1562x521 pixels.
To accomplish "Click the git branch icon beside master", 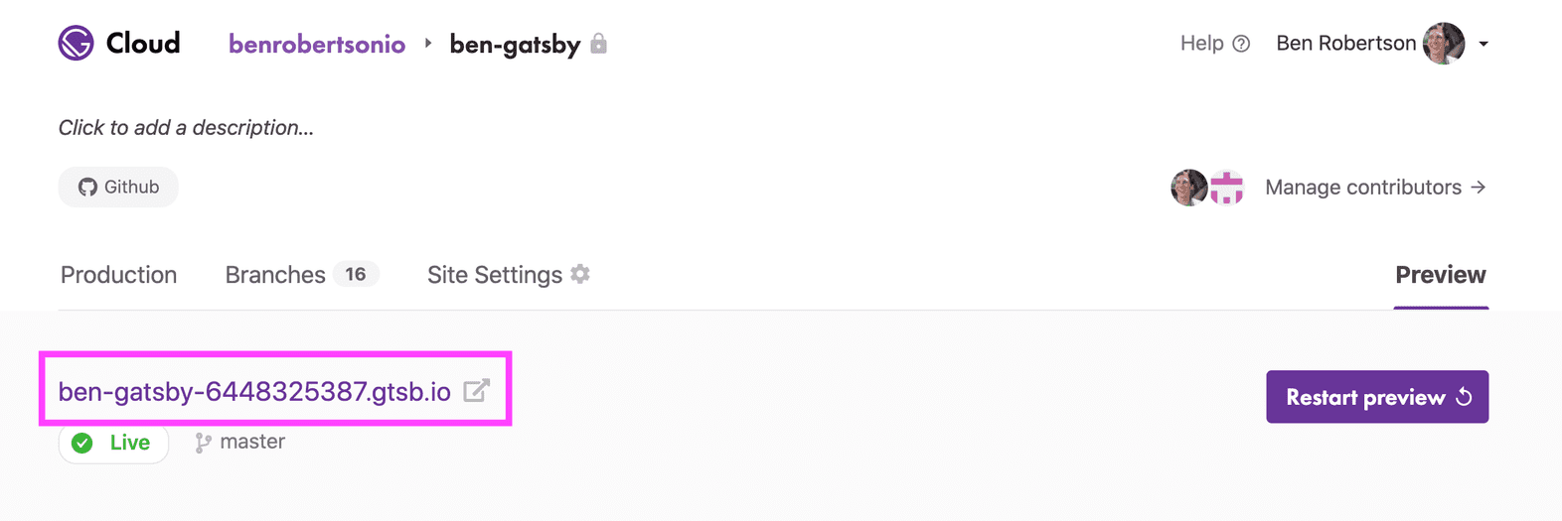I will click(x=203, y=443).
